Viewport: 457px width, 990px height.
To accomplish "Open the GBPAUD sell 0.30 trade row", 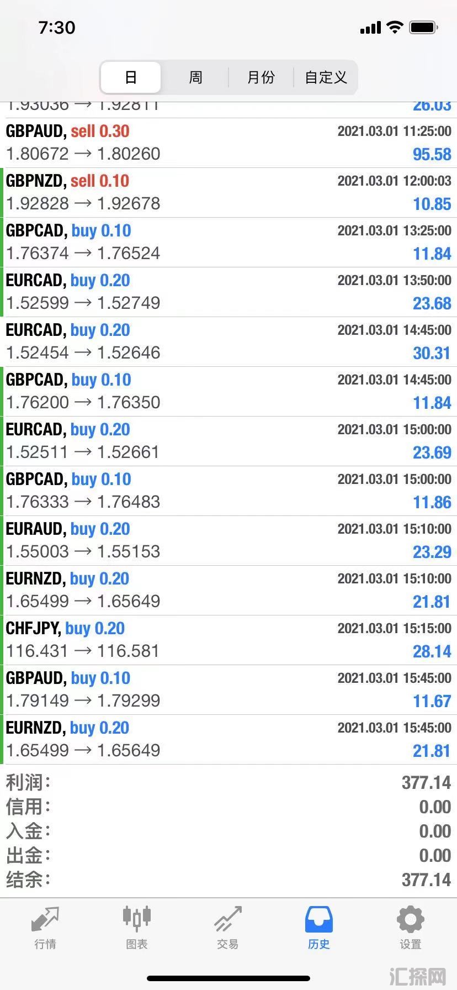I will click(228, 143).
